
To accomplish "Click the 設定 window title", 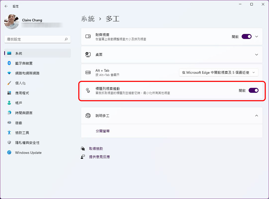I will click(x=16, y=6).
